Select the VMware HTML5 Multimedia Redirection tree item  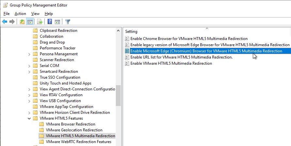pos(80,136)
